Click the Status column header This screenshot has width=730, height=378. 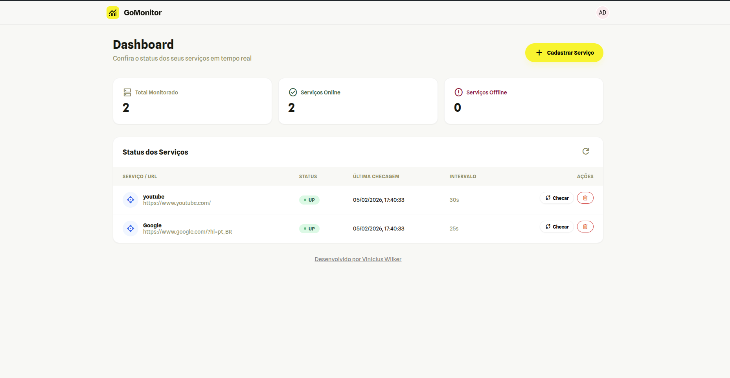tap(308, 177)
